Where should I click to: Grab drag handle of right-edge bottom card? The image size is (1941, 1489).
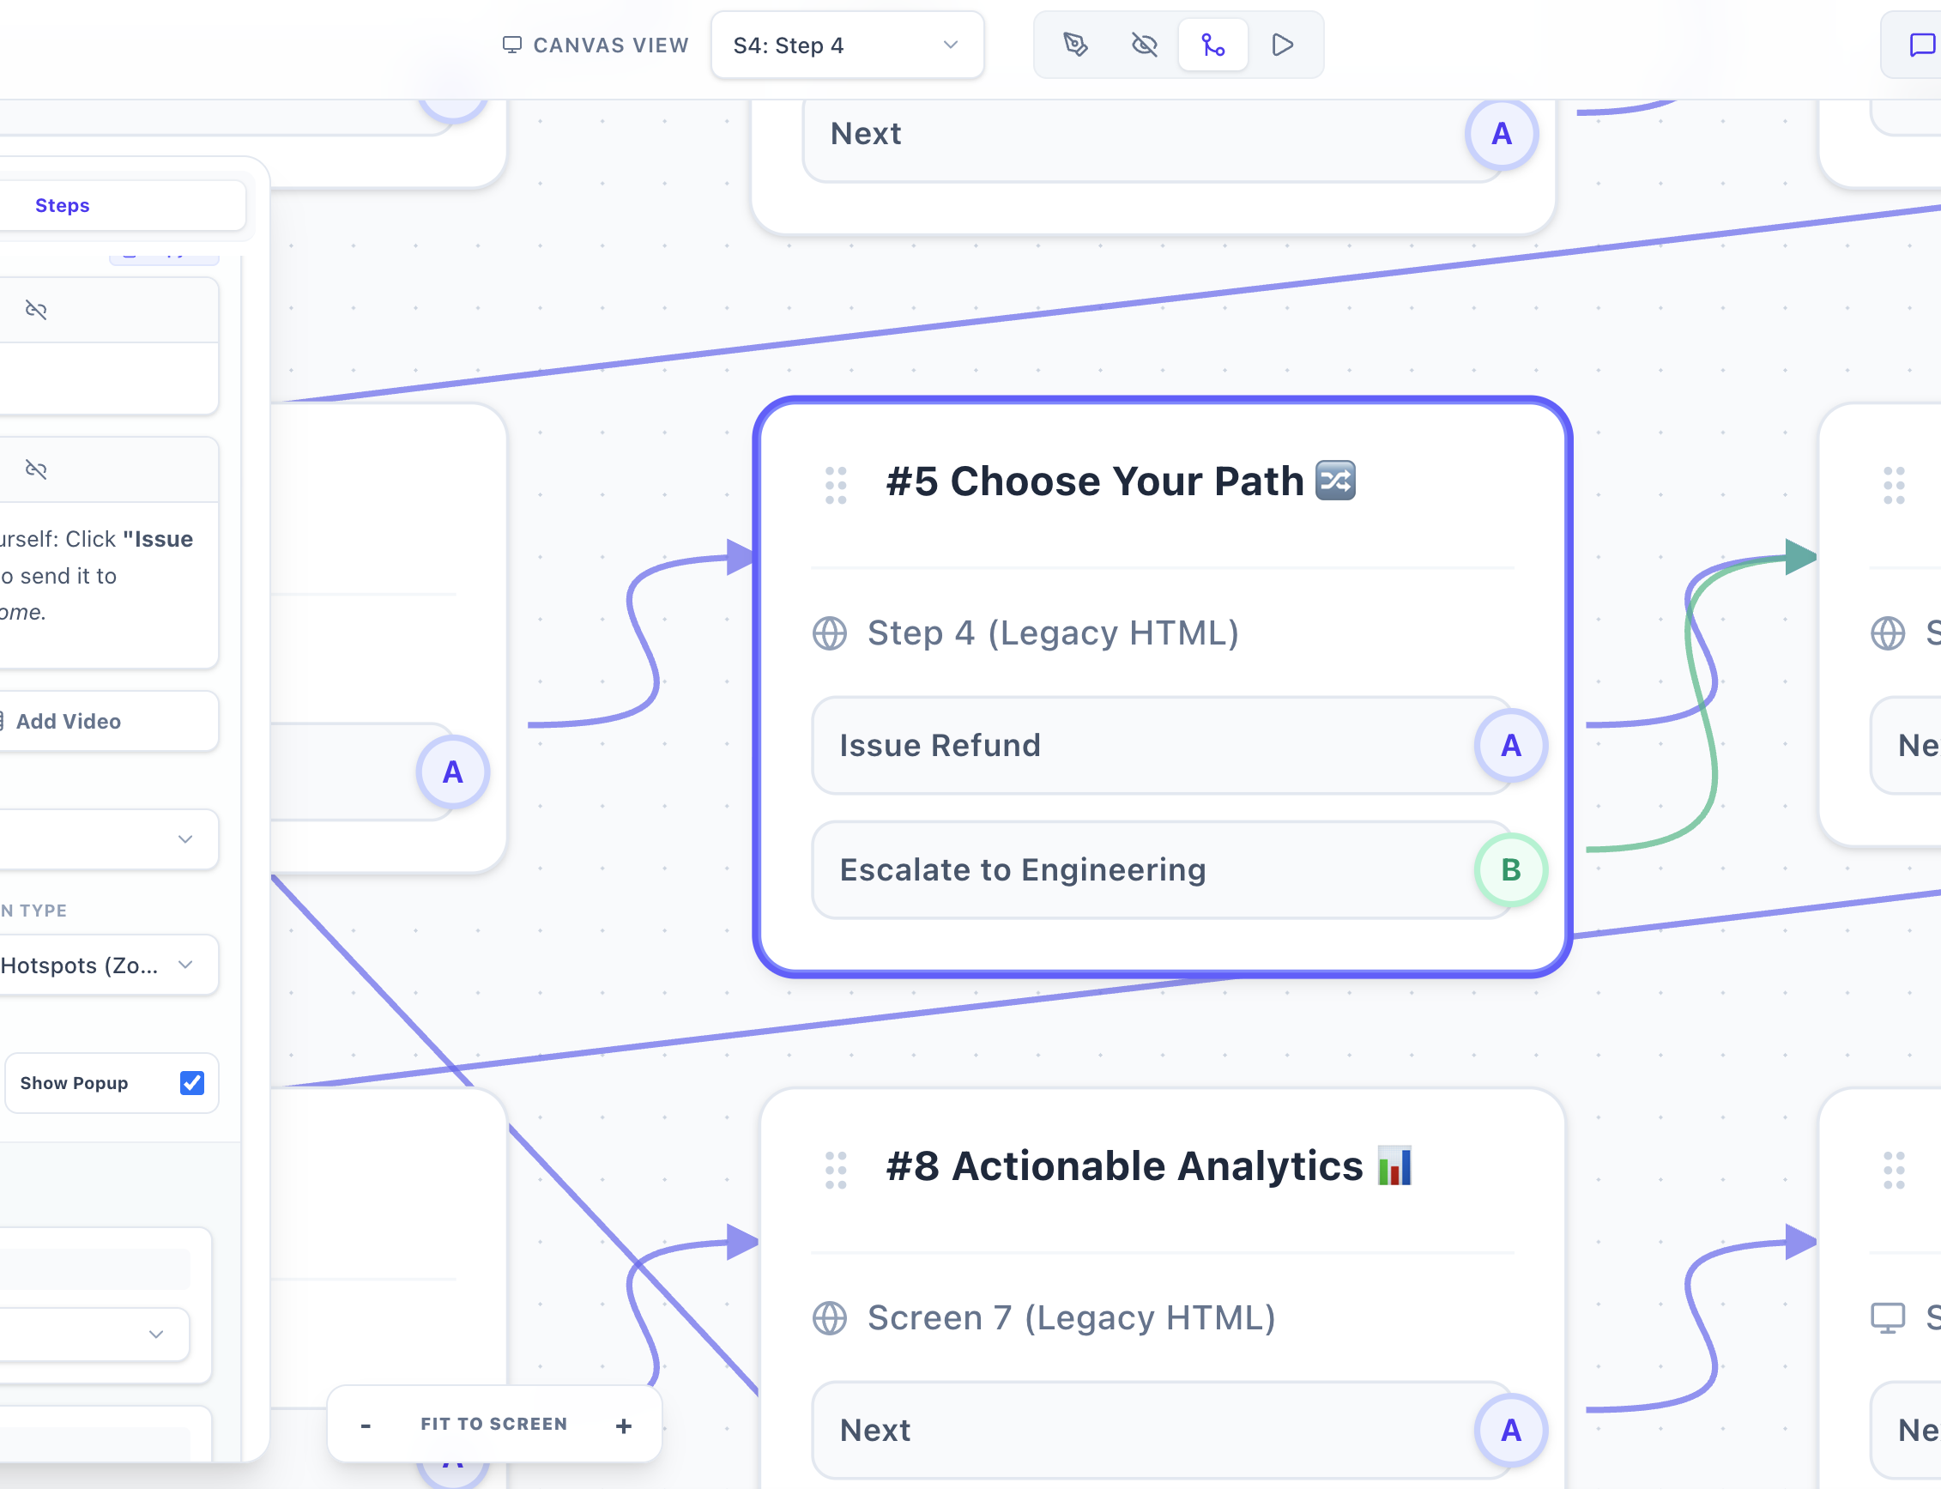click(1894, 1170)
